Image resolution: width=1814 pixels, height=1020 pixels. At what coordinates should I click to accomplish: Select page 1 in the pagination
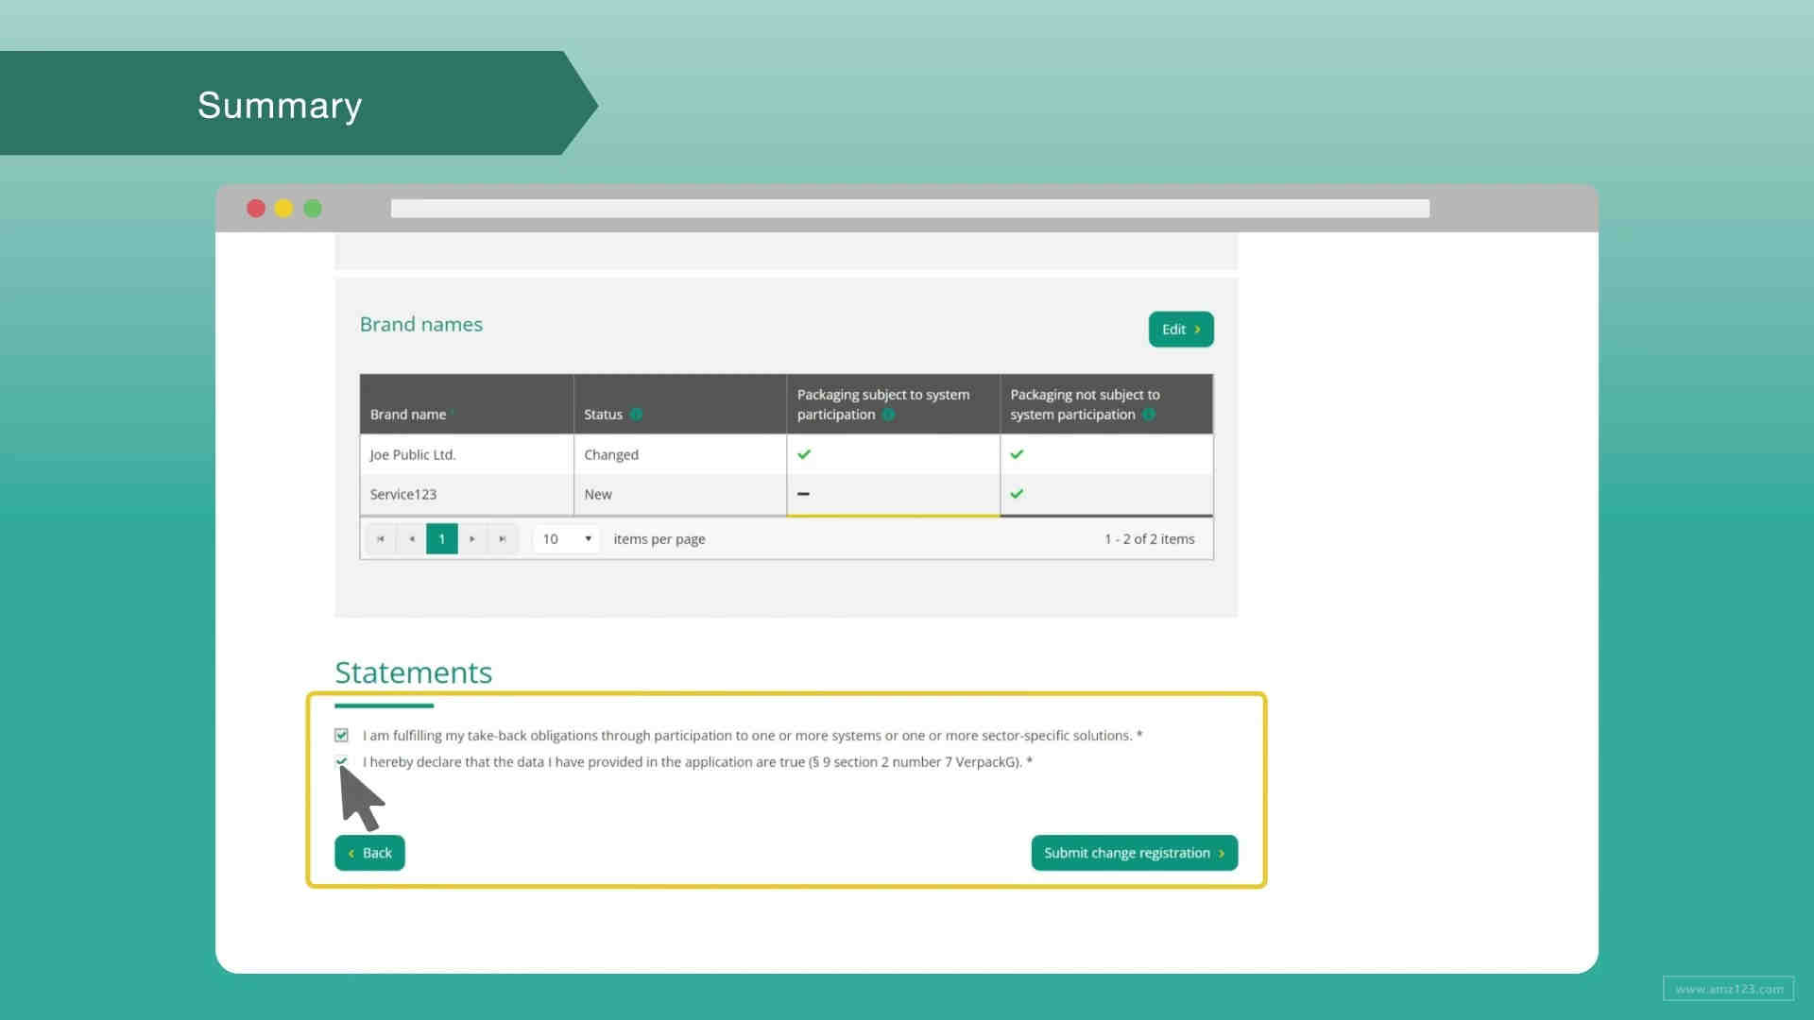click(x=442, y=539)
